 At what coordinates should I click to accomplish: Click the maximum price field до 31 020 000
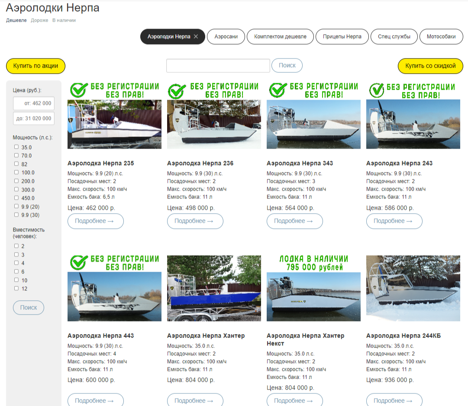click(34, 118)
